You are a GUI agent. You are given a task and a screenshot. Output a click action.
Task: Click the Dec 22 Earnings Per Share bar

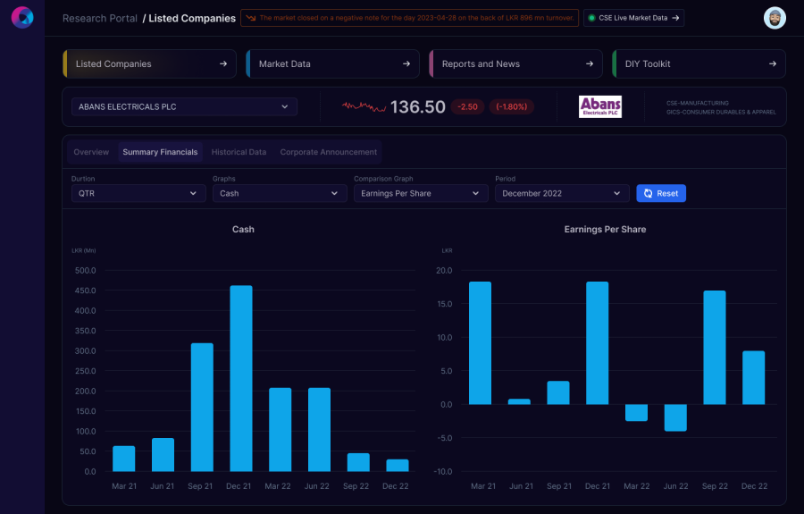753,377
